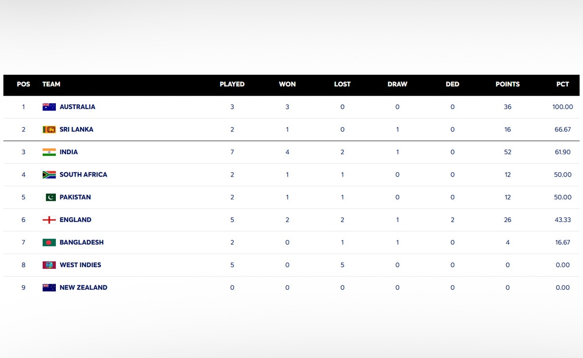This screenshot has width=583, height=358.
Task: Open the INDIA team name link
Action: pyautogui.click(x=69, y=152)
